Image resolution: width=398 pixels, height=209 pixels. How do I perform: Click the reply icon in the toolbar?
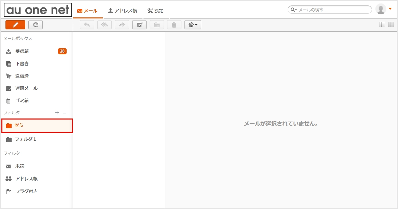(x=87, y=24)
